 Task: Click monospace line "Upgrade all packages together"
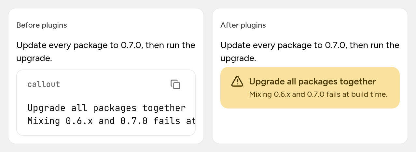coord(107,108)
